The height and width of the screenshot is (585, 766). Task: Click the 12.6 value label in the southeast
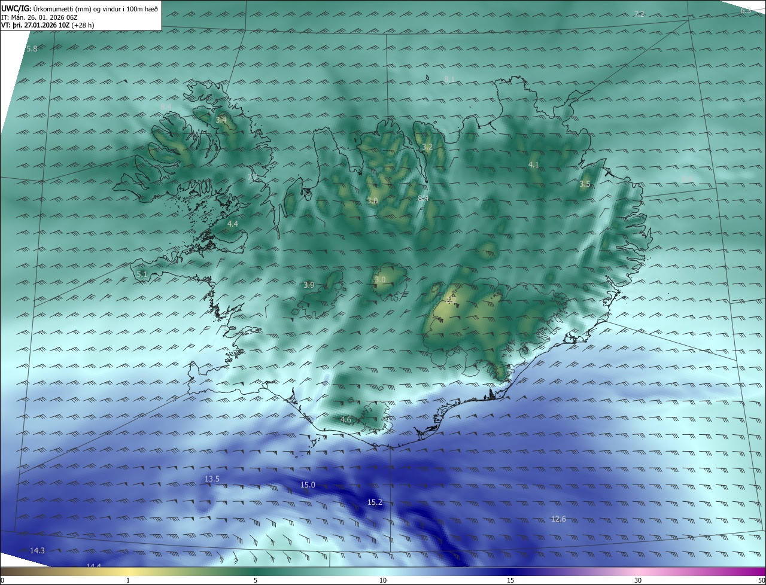558,519
